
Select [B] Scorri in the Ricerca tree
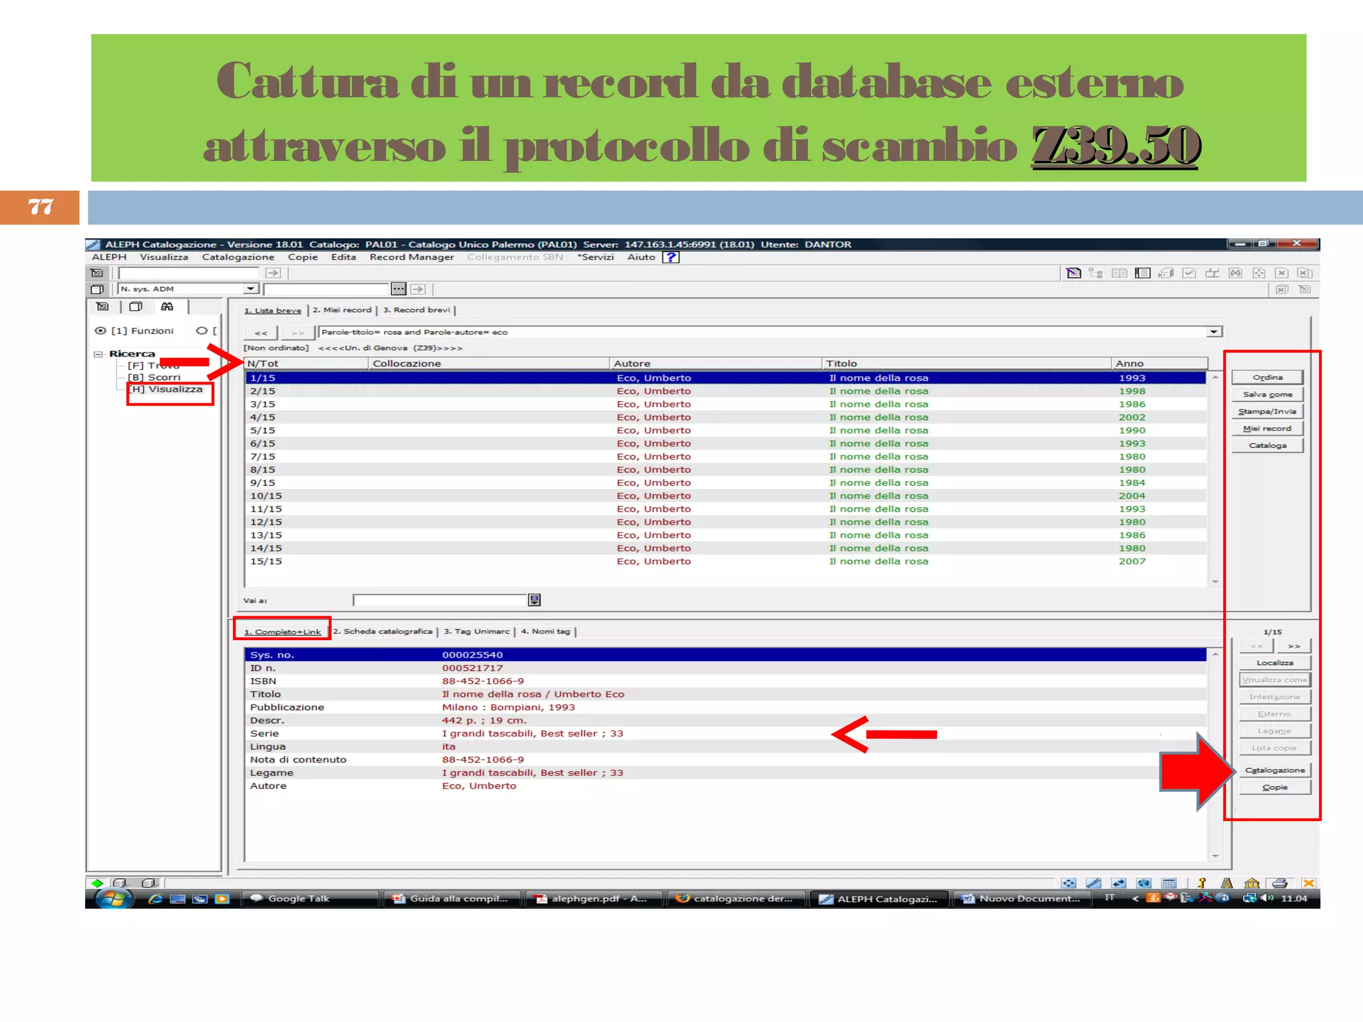[x=154, y=377]
